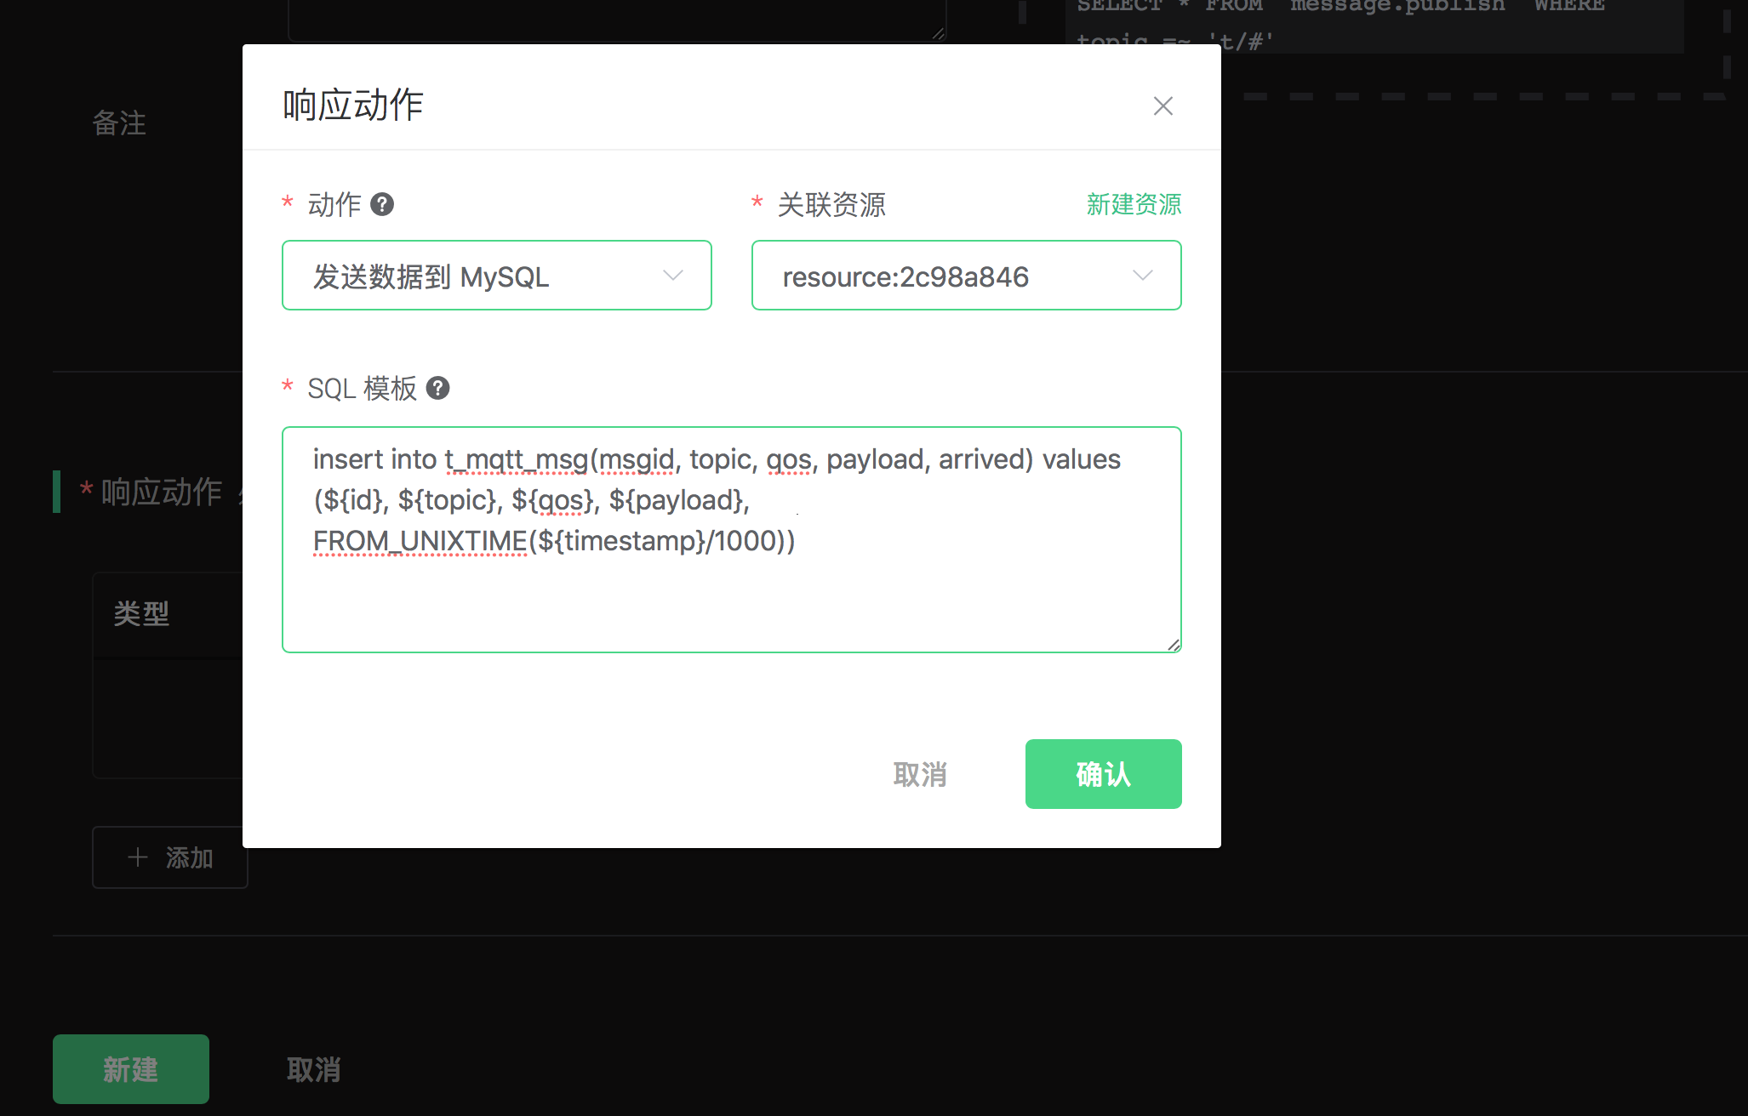Click resize handle of 备注 textarea
The height and width of the screenshot is (1116, 1748).
pyautogui.click(x=938, y=33)
